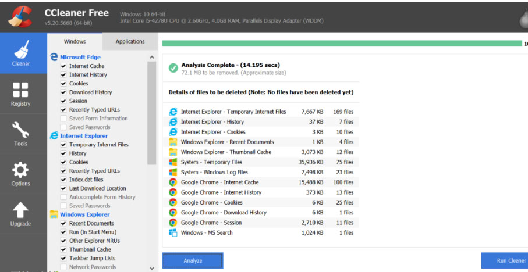Viewport: 528px width, 272px height.
Task: Uncheck the Taskbar Jump Lists checkbox
Action: tap(63, 259)
